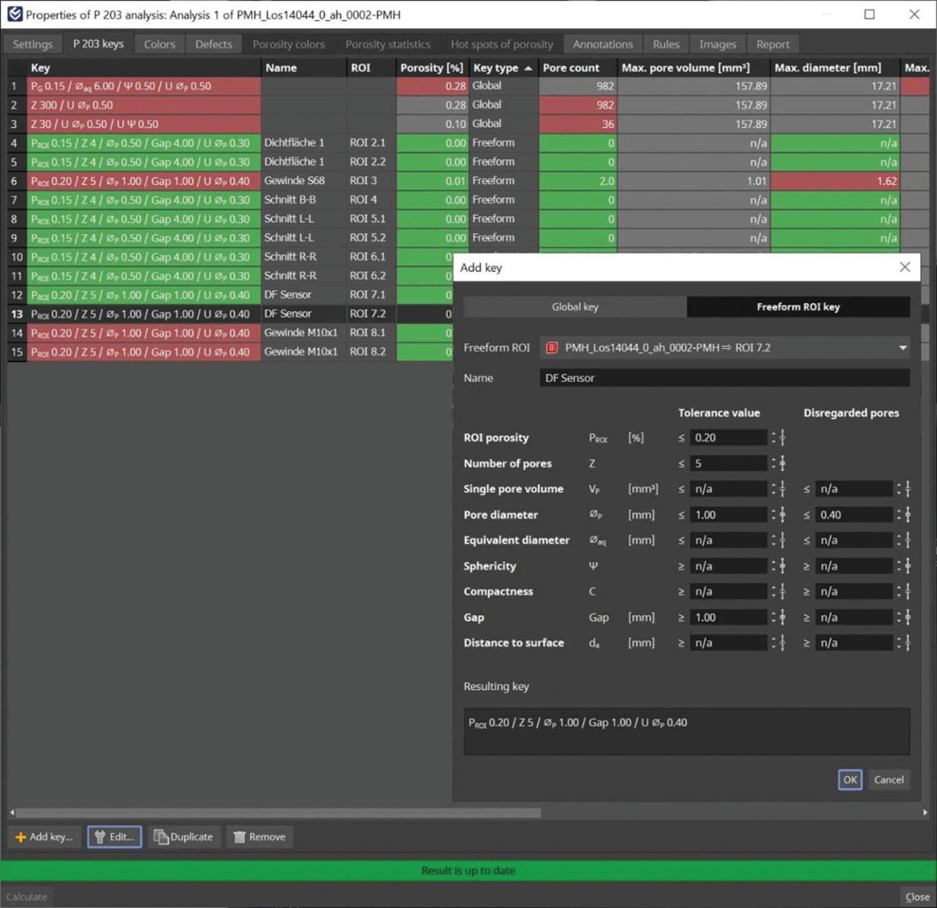Click the ROI porosity stepper arrows
937x908 pixels.
[x=778, y=438]
